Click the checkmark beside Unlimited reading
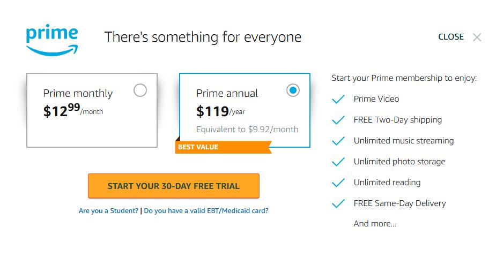 point(338,183)
